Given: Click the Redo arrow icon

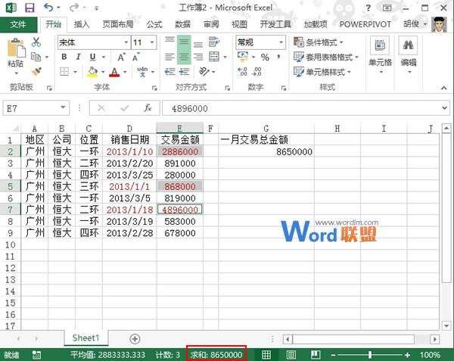Looking at the screenshot, I should click(x=74, y=8).
